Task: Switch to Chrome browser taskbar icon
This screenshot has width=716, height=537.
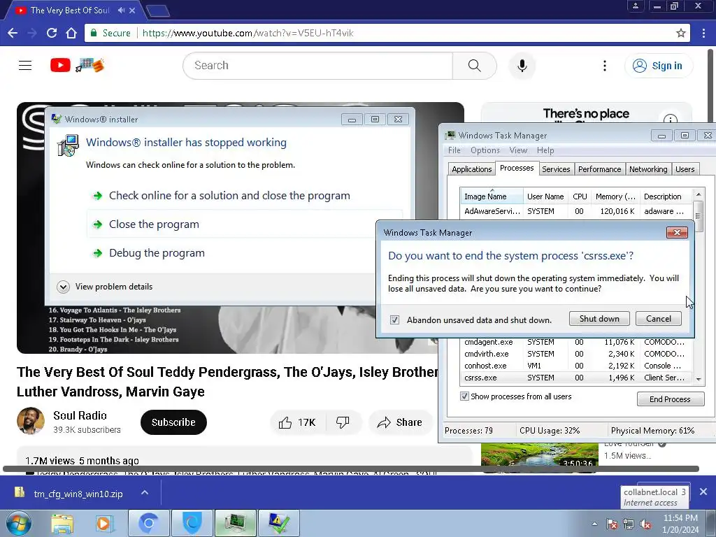Action: pyautogui.click(x=148, y=523)
